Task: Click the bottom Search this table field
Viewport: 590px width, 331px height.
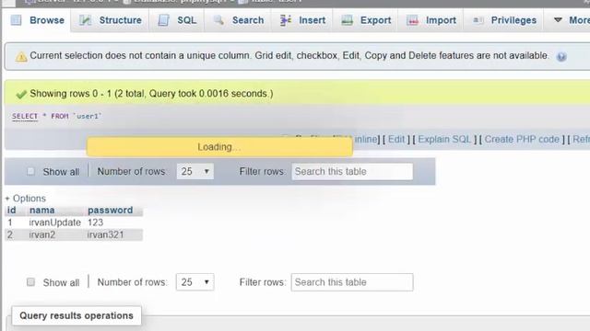Action: pyautogui.click(x=352, y=282)
